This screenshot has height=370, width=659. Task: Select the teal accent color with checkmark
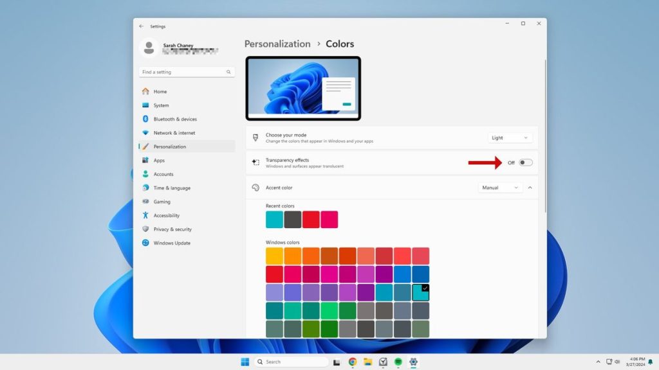pyautogui.click(x=422, y=292)
